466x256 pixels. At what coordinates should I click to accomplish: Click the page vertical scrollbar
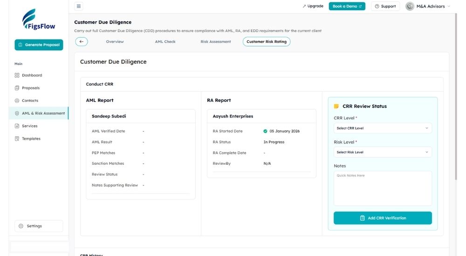456,96
